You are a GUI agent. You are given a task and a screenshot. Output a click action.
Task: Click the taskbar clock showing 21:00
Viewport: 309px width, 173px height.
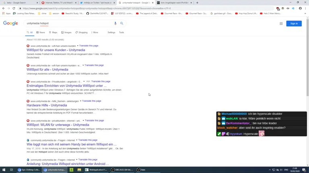pyautogui.click(x=295, y=170)
